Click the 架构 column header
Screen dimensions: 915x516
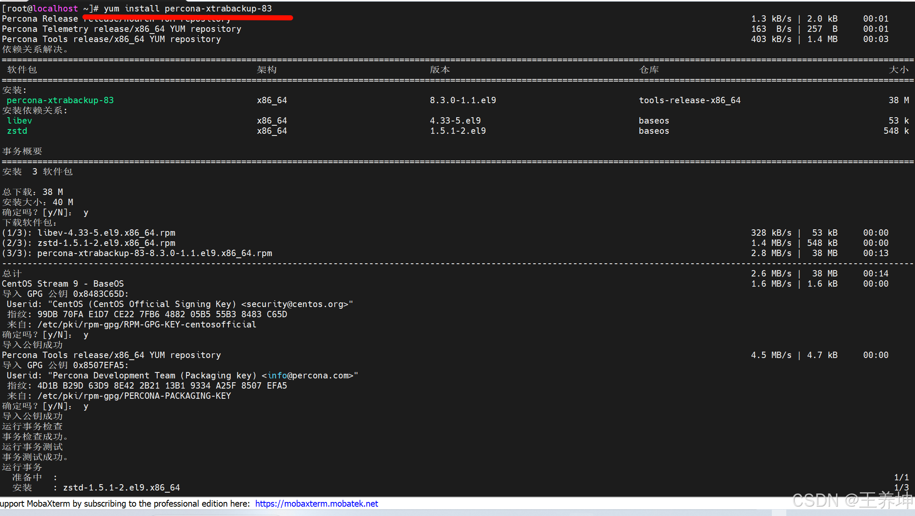click(x=266, y=70)
